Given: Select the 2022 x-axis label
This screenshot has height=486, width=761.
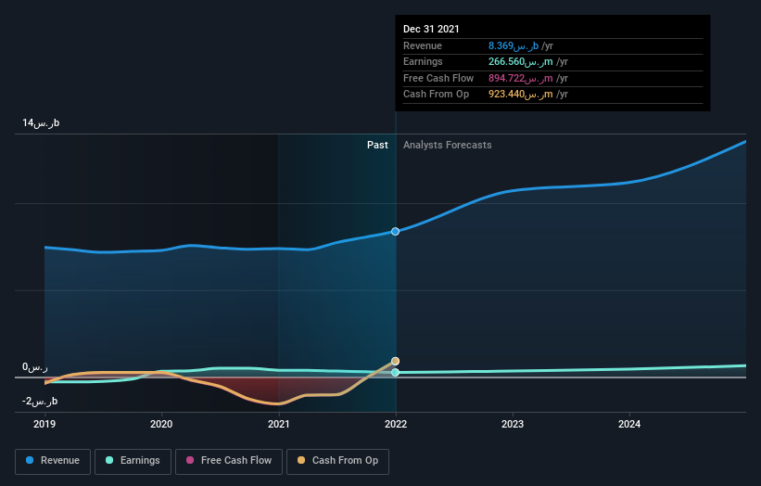Looking at the screenshot, I should 396,424.
